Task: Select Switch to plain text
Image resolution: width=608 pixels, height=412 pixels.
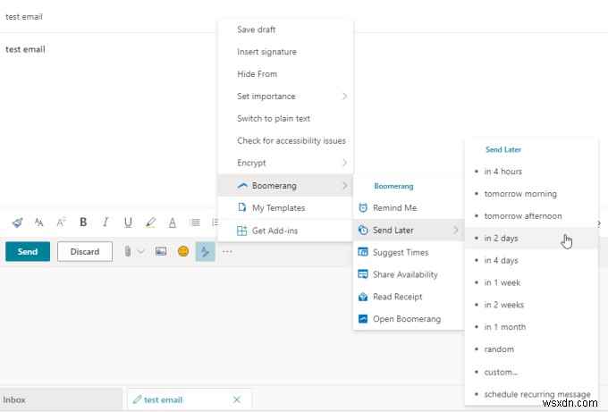Action: (285, 119)
